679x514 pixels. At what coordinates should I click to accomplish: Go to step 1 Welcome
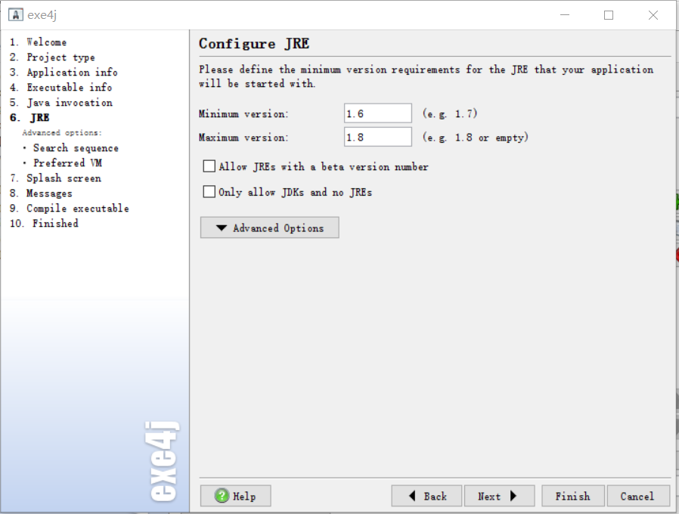tap(38, 42)
